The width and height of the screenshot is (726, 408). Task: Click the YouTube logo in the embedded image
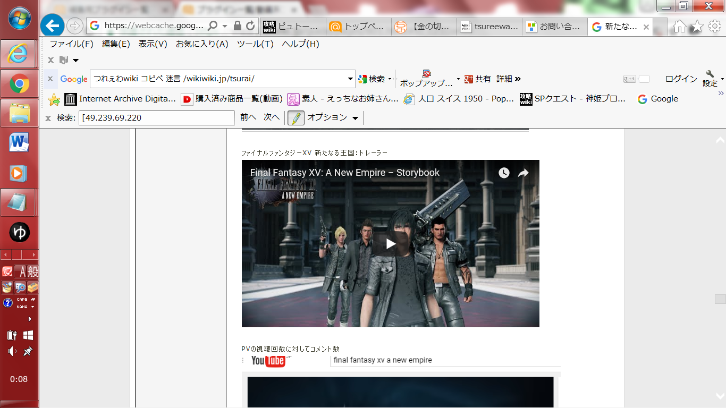click(268, 361)
